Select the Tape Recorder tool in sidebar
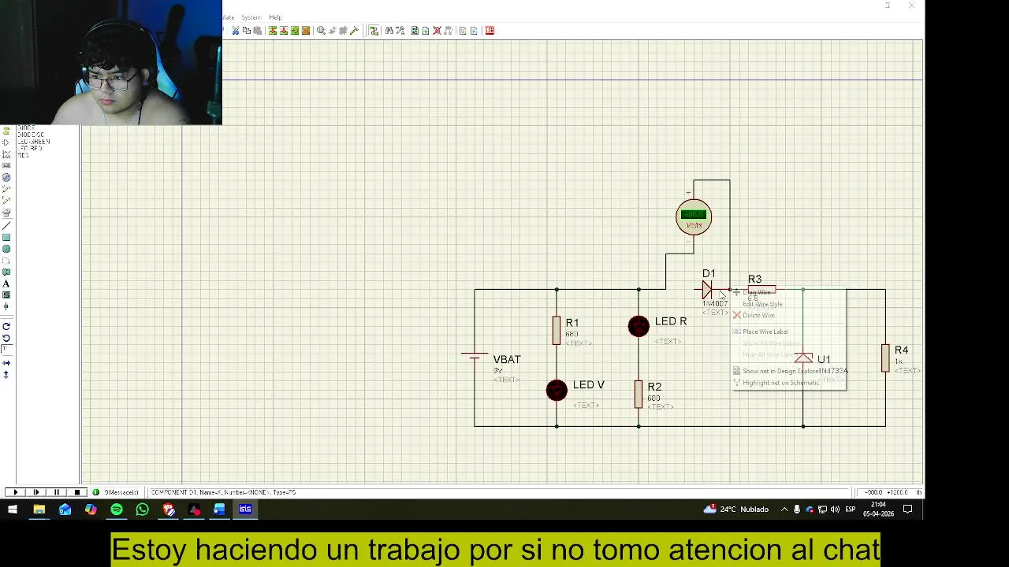Image resolution: width=1009 pixels, height=567 pixels. tap(6, 165)
